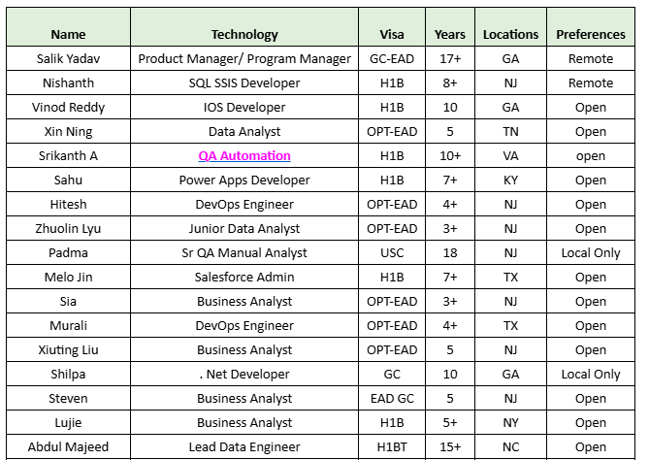This screenshot has height=460, width=649.
Task: Select the Preferences column header
Action: [x=591, y=34]
